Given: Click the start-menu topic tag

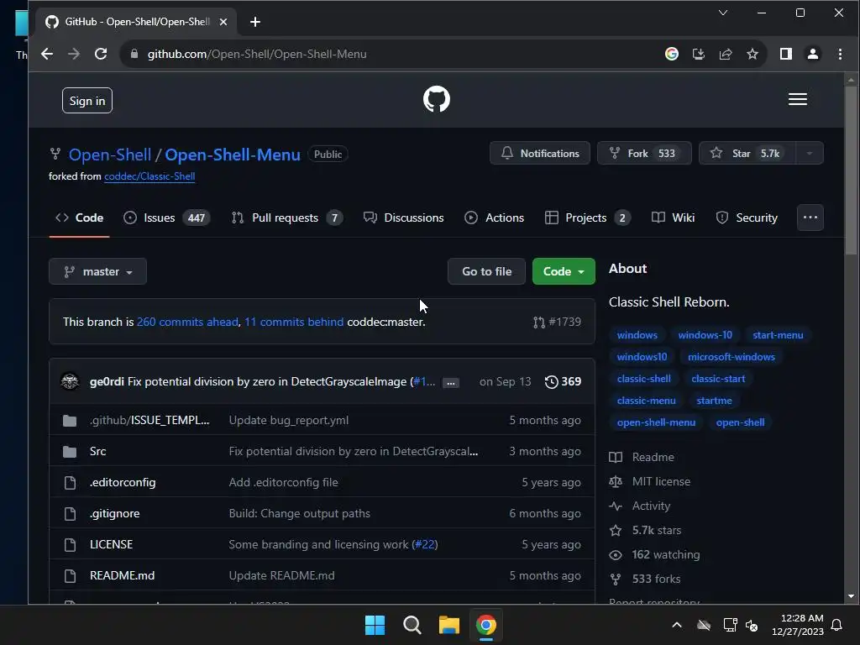Looking at the screenshot, I should tap(778, 335).
